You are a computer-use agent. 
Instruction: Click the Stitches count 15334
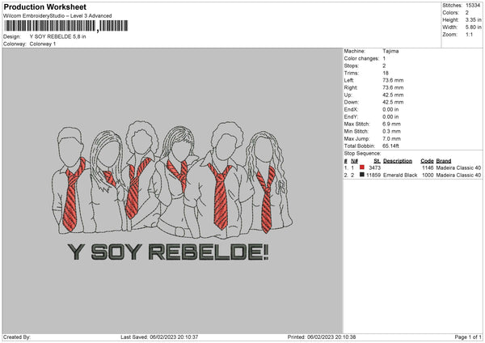click(473, 6)
